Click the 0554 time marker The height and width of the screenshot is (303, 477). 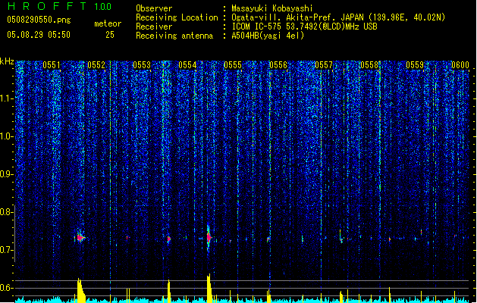(x=187, y=64)
